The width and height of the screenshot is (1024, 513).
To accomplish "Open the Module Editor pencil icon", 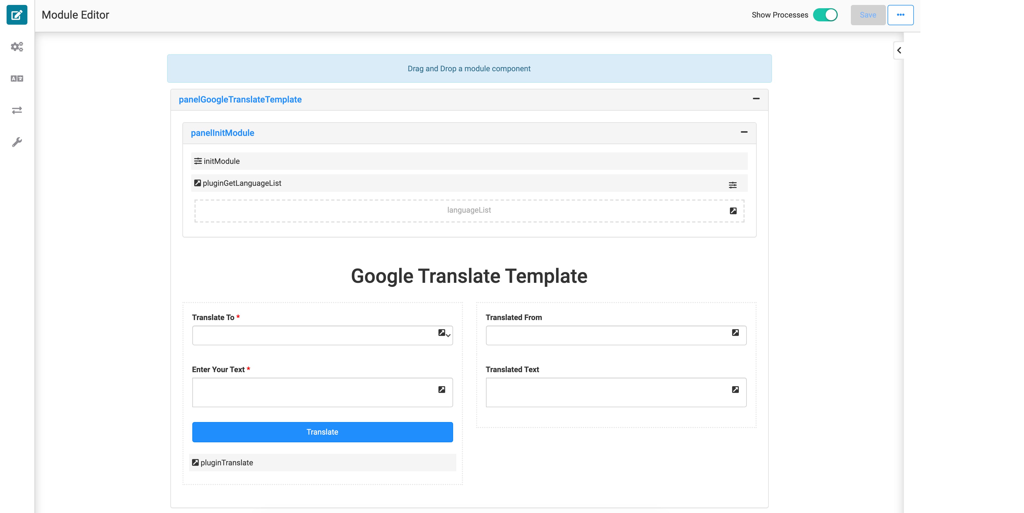I will [17, 15].
